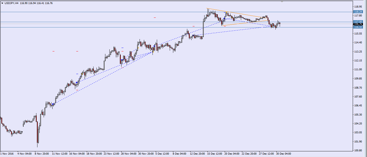Click the 109.85 price scale value

click(x=358, y=79)
